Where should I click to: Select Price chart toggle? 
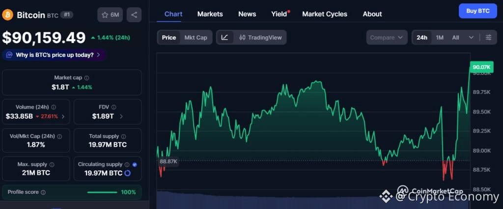tap(169, 37)
